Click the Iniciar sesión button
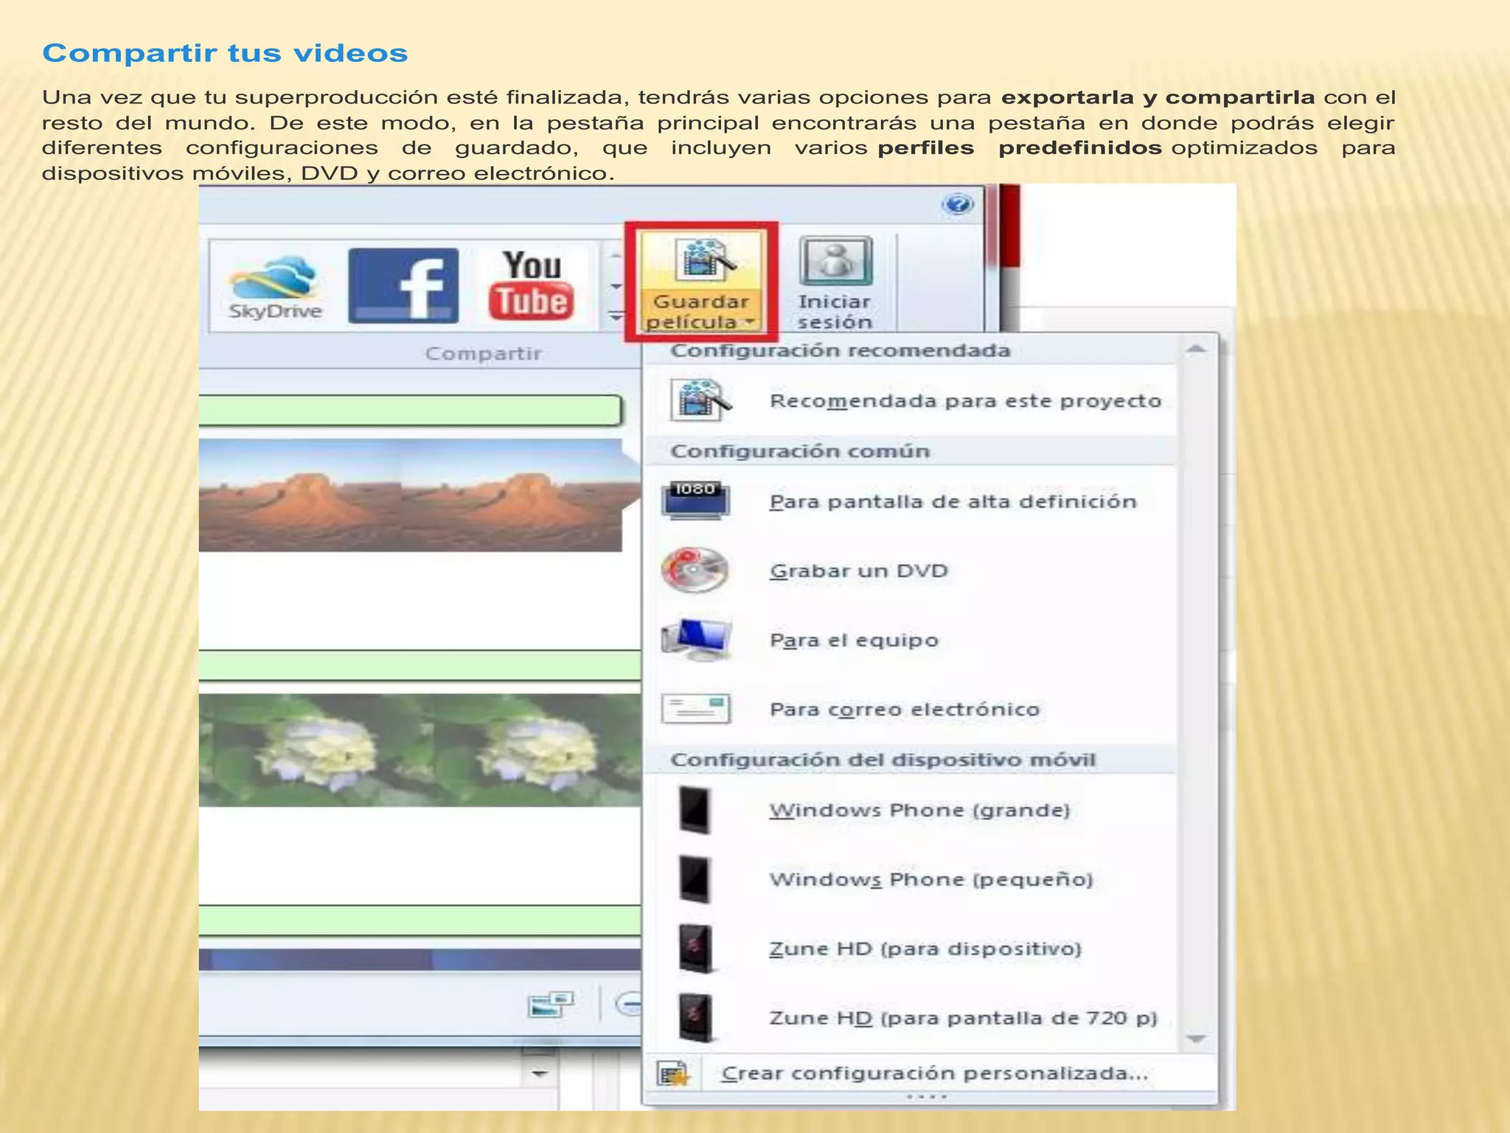 [x=835, y=283]
